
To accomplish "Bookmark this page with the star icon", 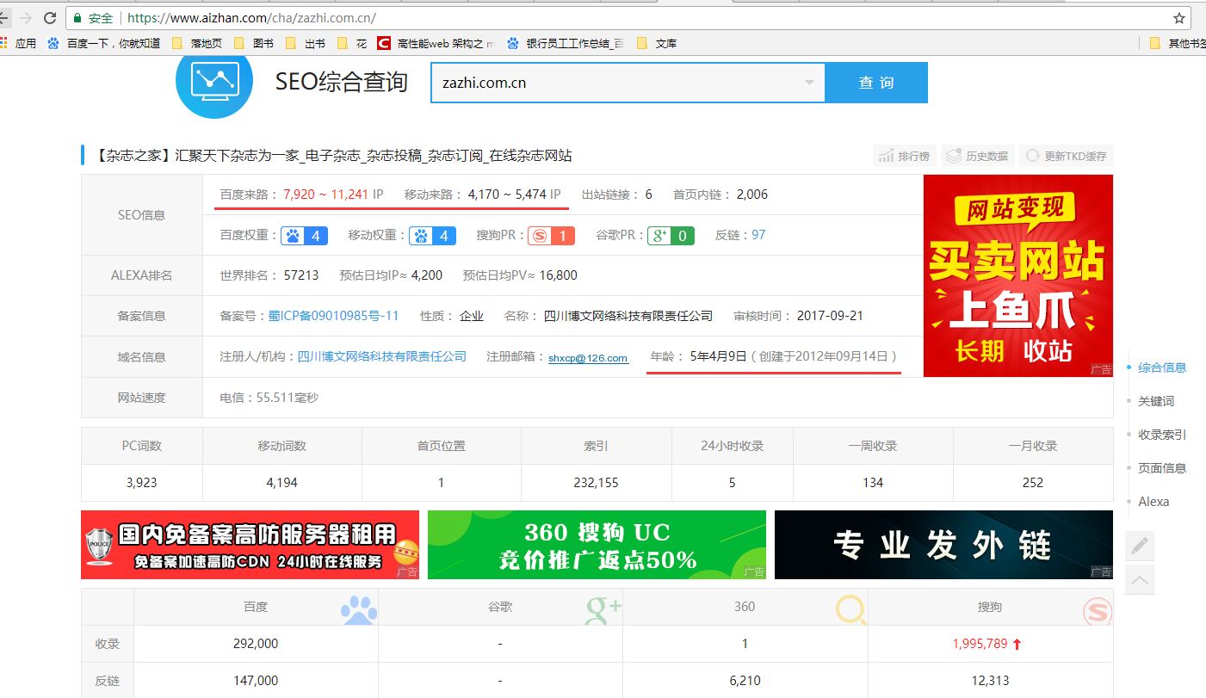I will click(x=1179, y=18).
